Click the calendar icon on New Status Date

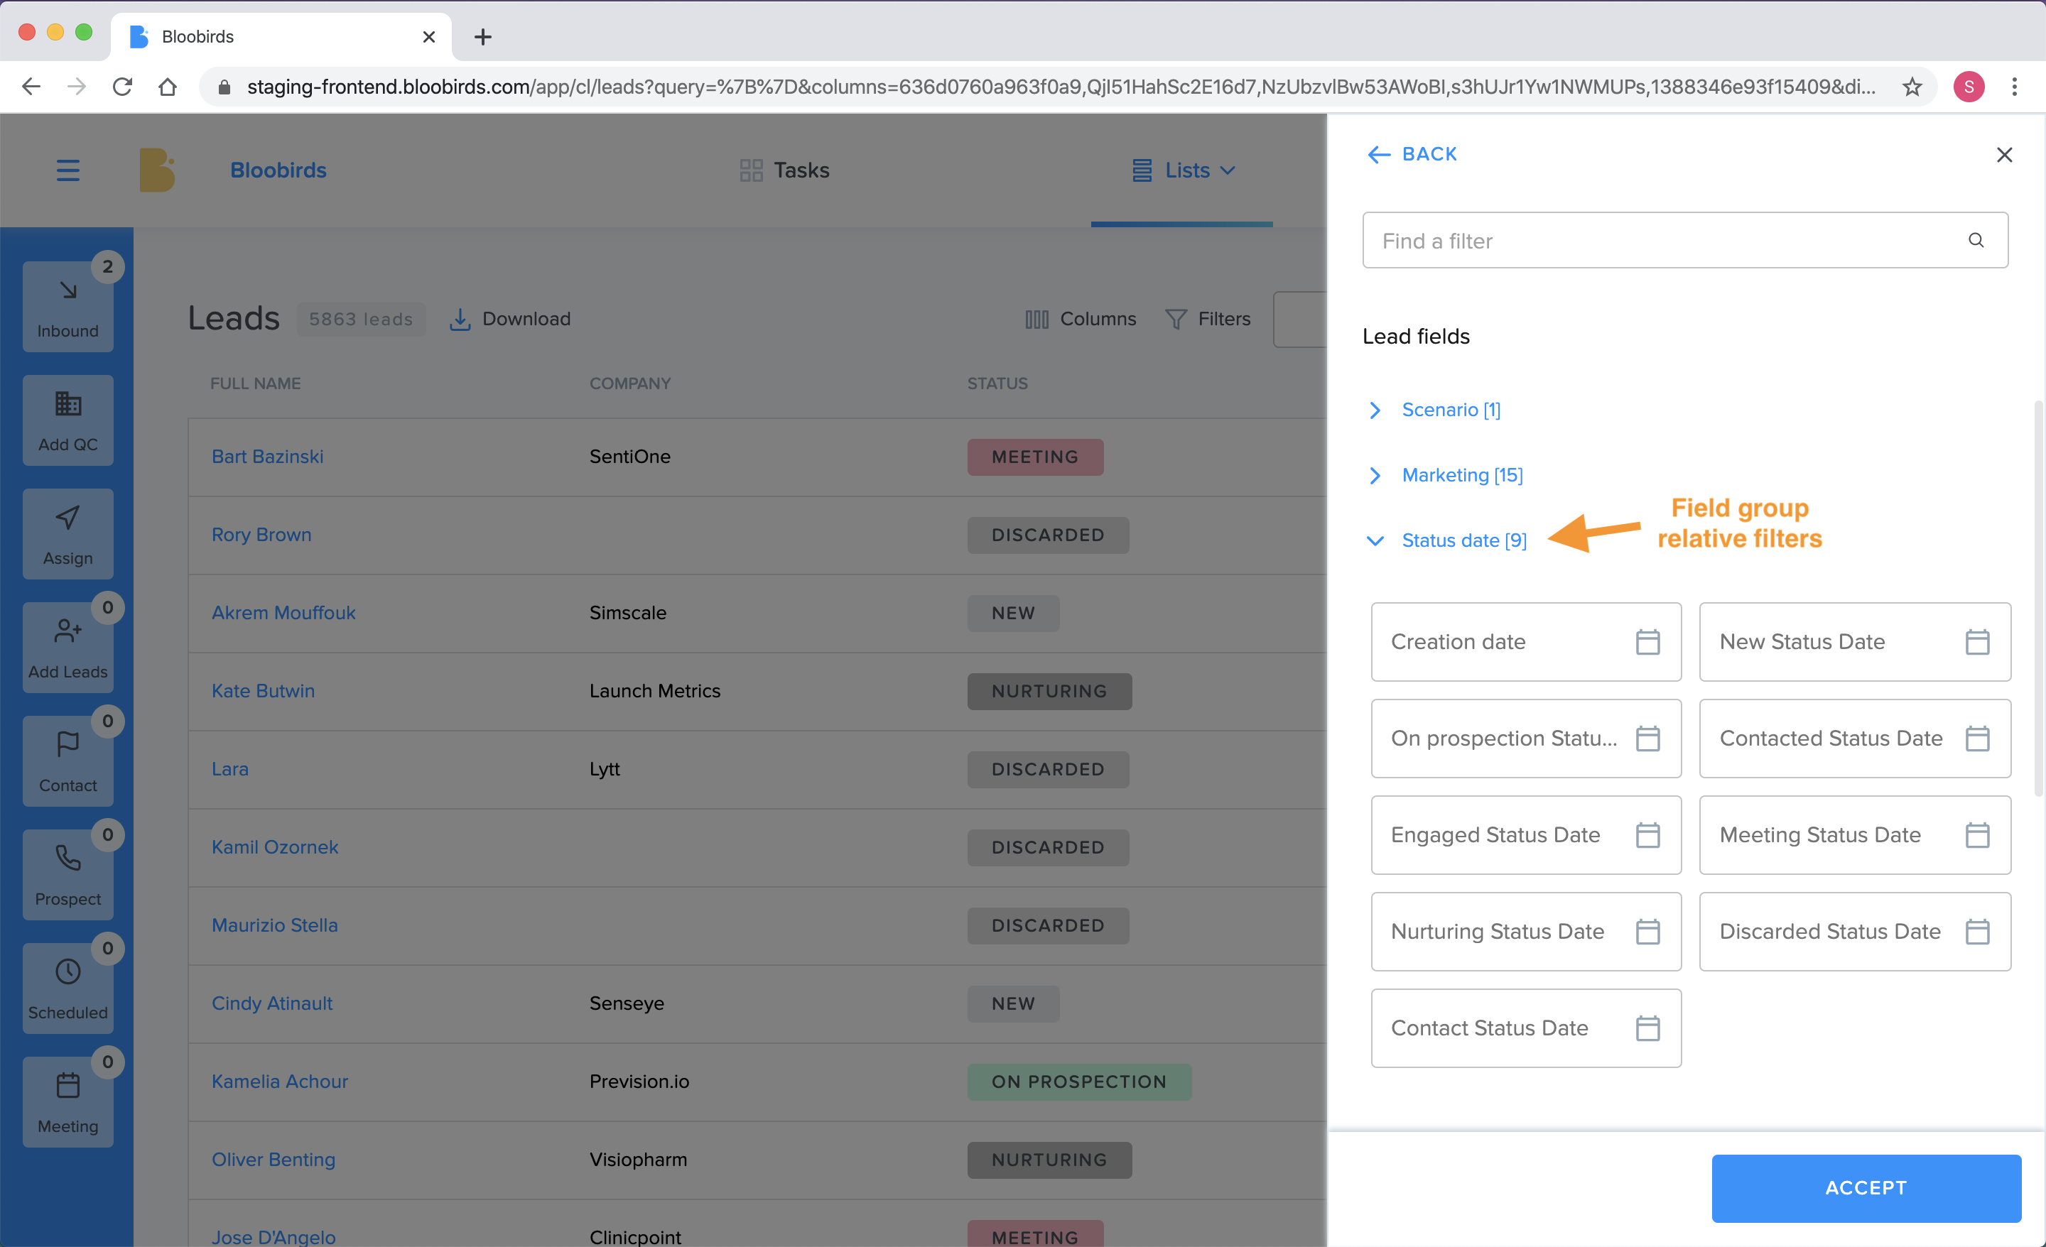click(x=1977, y=642)
